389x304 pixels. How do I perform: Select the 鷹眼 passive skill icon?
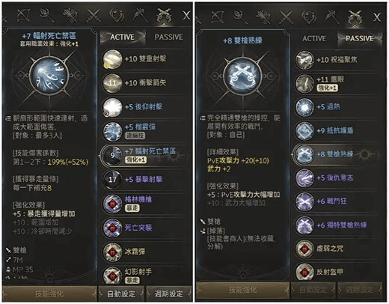(304, 83)
